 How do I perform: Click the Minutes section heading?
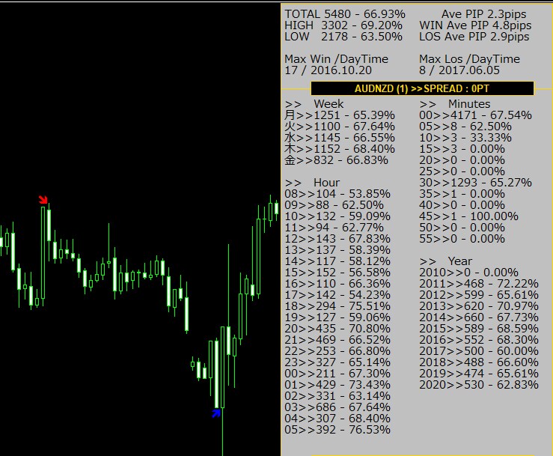(x=455, y=104)
